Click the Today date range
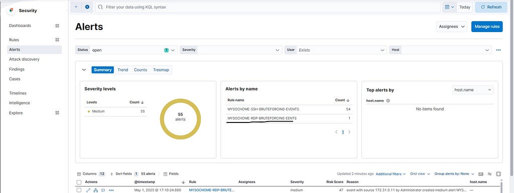The width and height of the screenshot is (514, 193). pyautogui.click(x=465, y=7)
